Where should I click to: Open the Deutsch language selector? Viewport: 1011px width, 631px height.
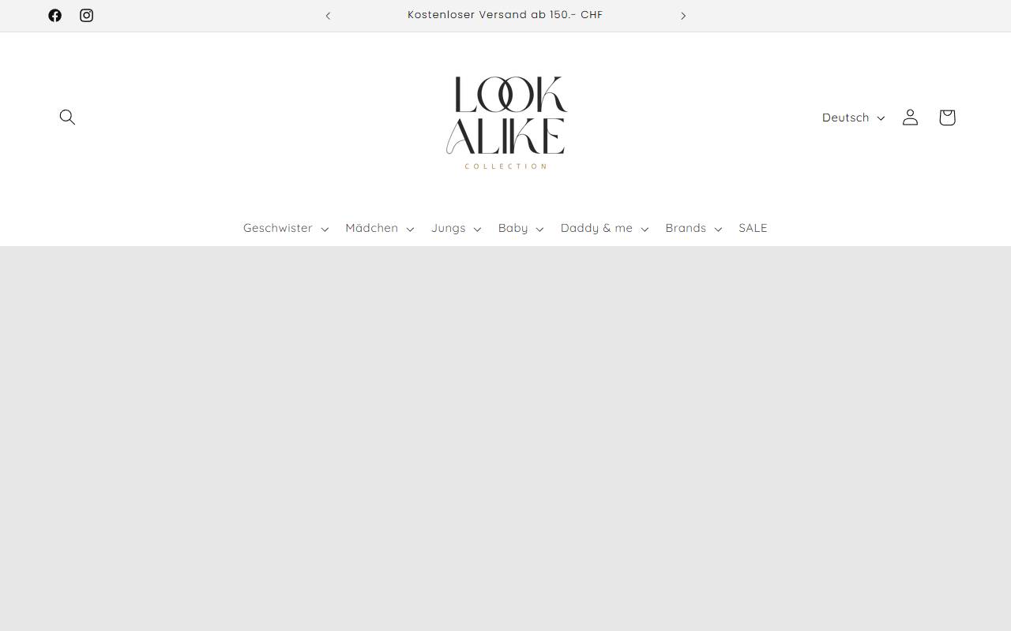[853, 118]
